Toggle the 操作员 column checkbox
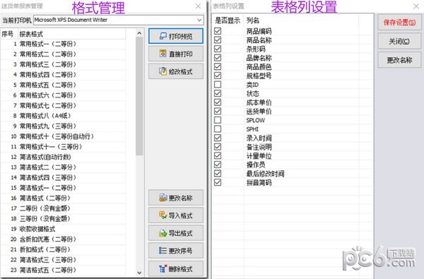 pos(218,165)
